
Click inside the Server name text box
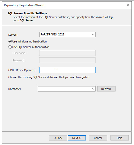click(x=65, y=35)
